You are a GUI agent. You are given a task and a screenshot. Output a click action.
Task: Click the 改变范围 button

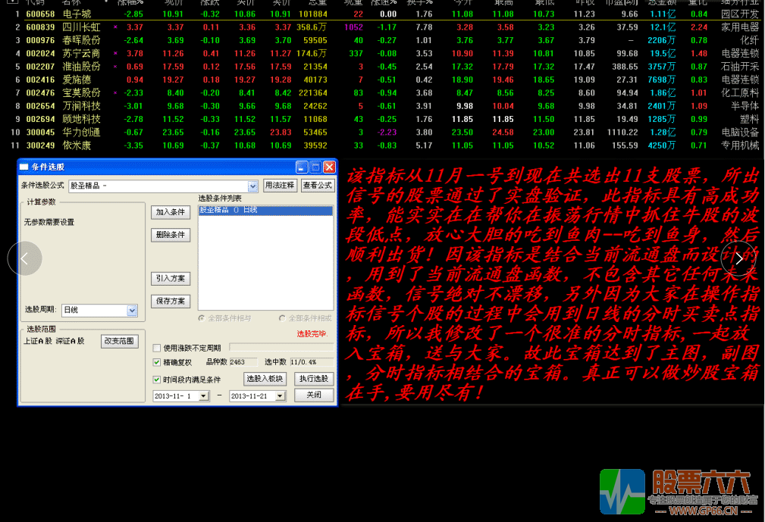tap(119, 341)
